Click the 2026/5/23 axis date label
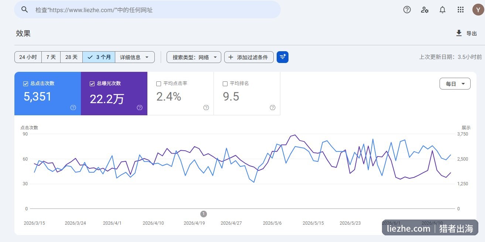This screenshot has height=242, width=485. click(x=350, y=223)
